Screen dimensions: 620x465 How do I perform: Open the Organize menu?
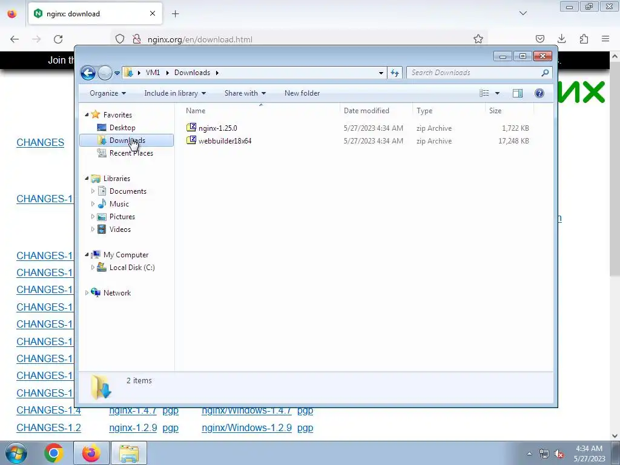point(108,93)
